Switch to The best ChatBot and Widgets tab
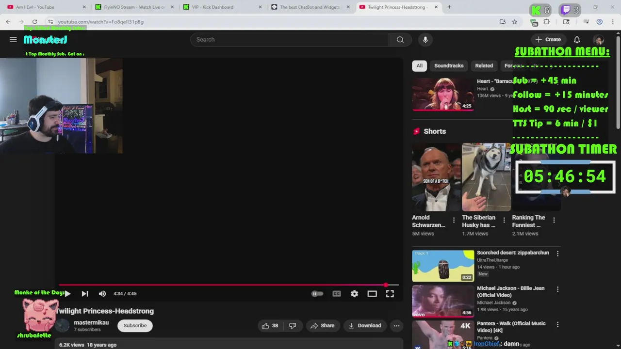Screen dimensions: 621x349 point(310,7)
